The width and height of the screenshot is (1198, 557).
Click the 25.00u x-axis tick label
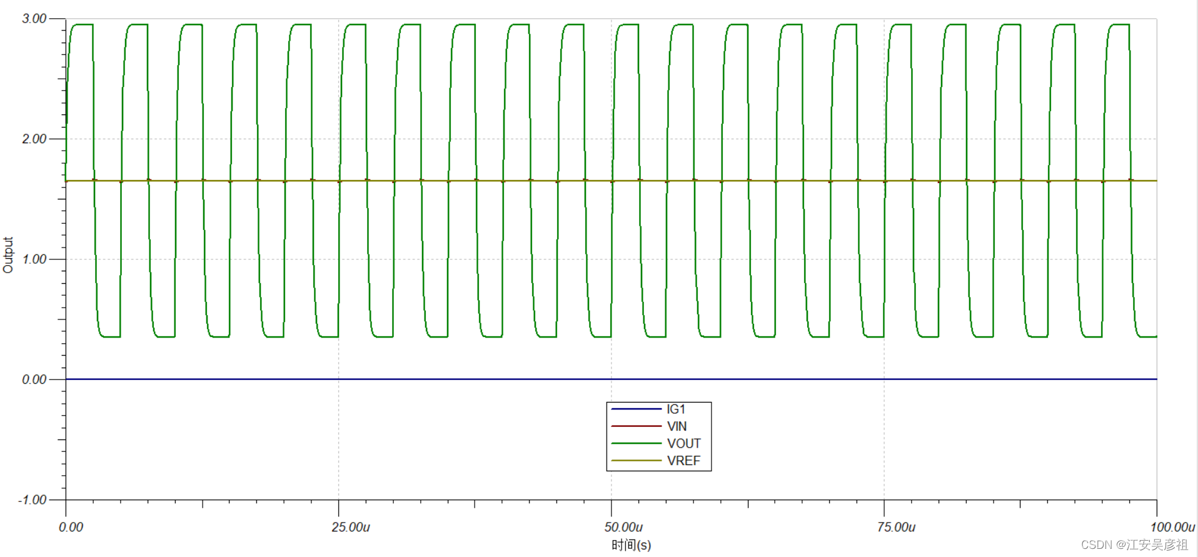click(x=351, y=527)
